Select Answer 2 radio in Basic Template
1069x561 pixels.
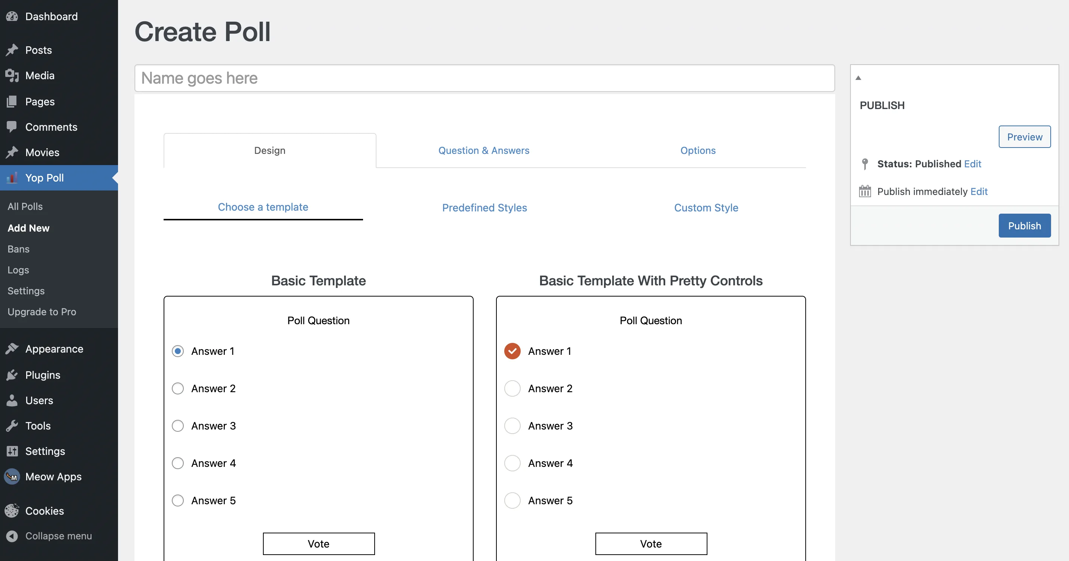(178, 388)
